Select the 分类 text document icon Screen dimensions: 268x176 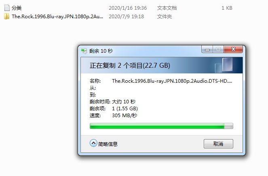[x=7, y=8]
